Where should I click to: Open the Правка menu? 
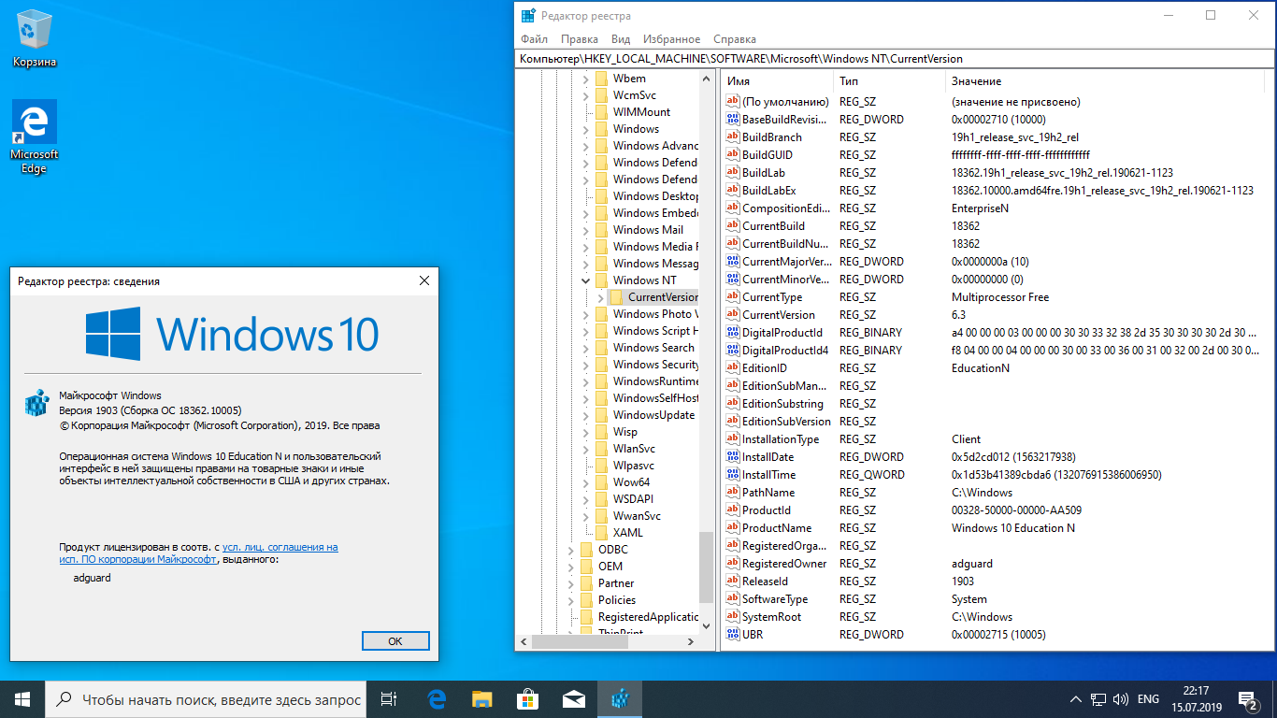pyautogui.click(x=580, y=39)
